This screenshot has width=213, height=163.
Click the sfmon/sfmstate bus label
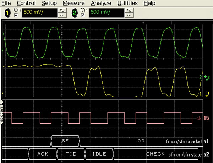pos(185,155)
